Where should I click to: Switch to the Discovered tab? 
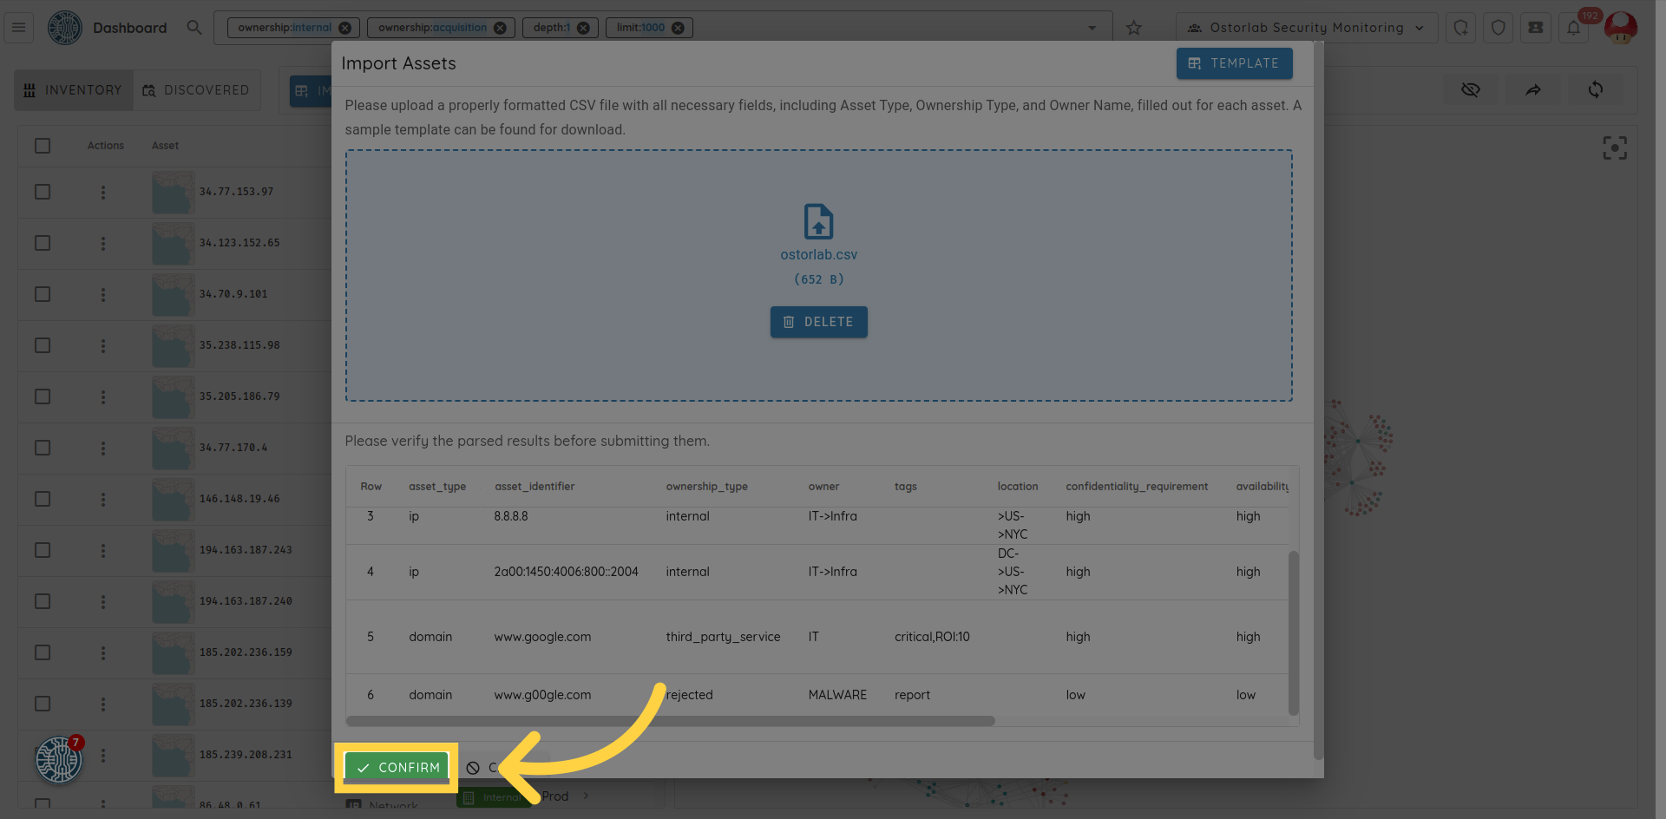[197, 90]
